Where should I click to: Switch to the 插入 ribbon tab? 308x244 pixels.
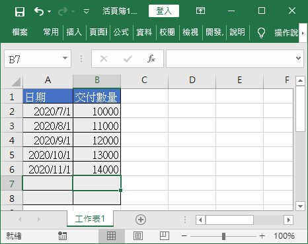pos(74,32)
